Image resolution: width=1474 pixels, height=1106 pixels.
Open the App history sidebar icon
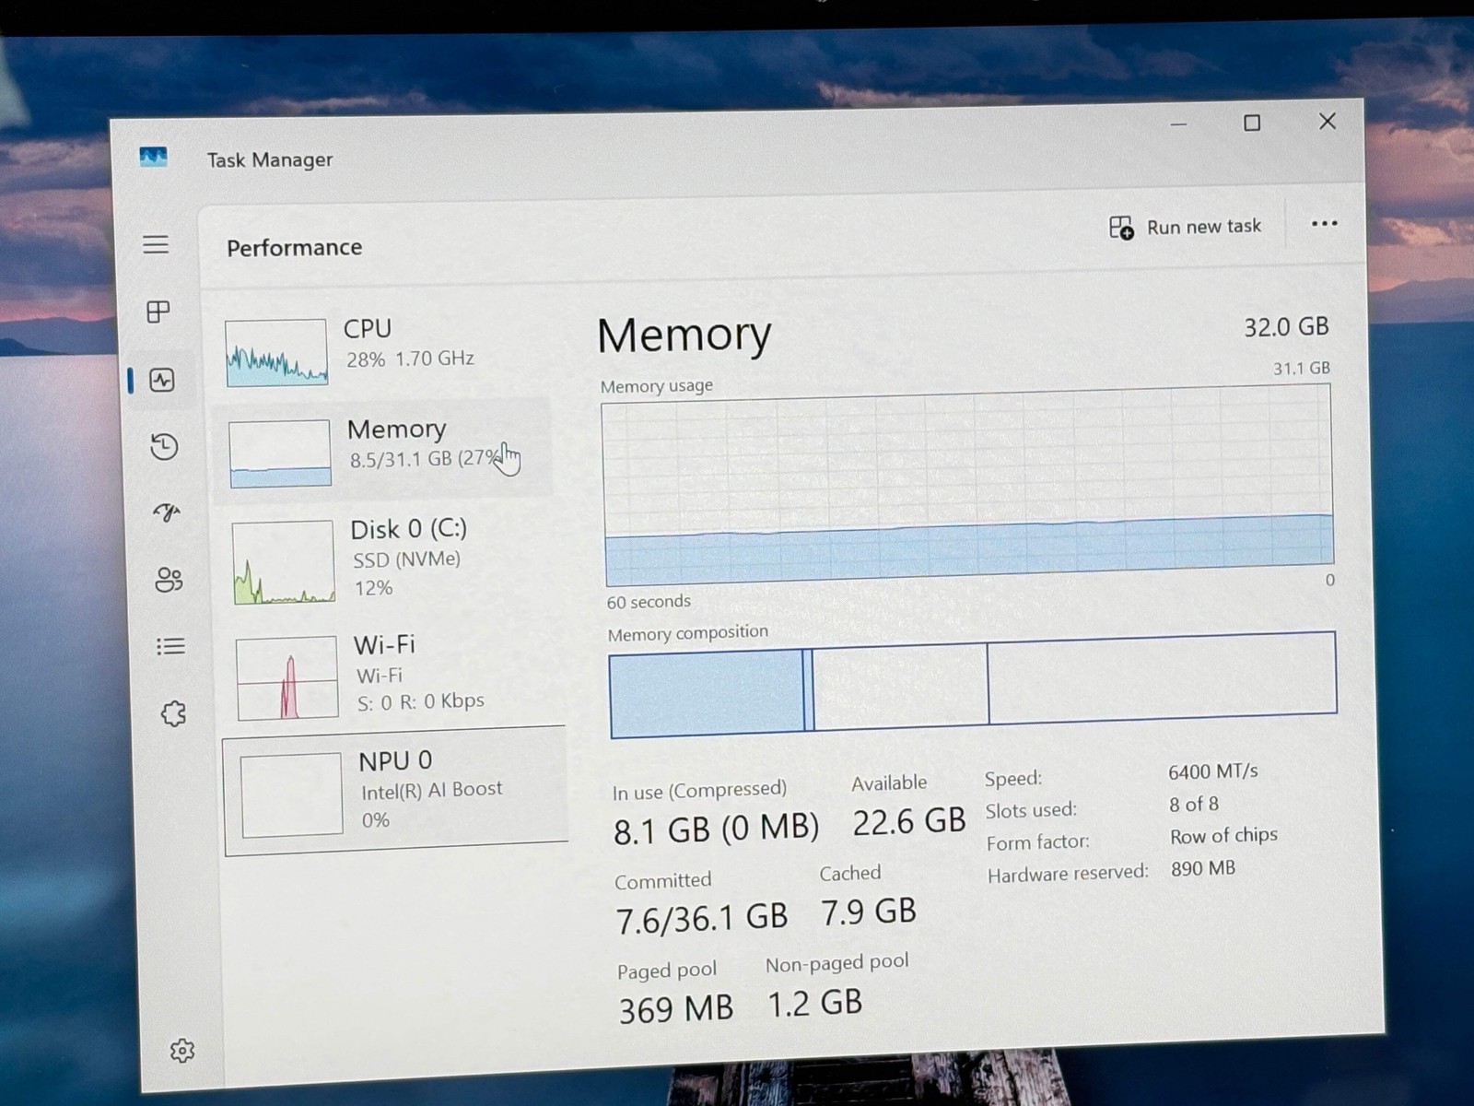[x=164, y=447]
